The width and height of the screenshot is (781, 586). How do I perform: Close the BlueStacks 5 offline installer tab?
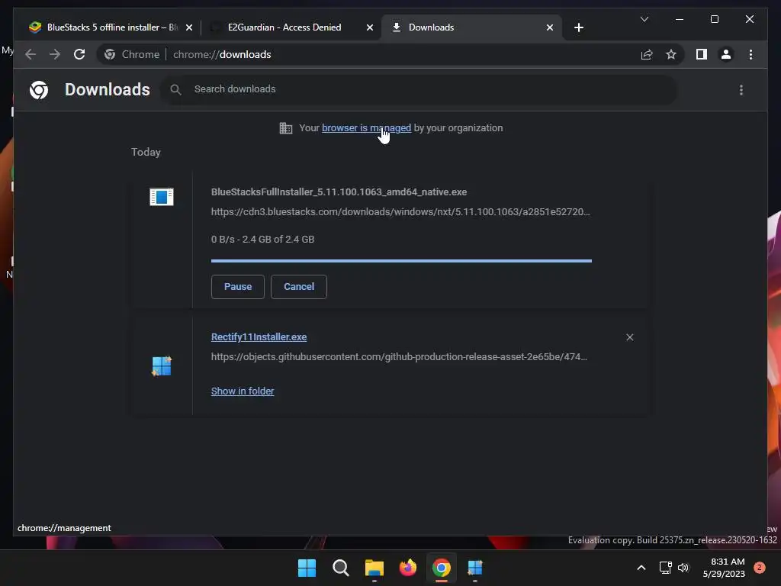coord(189,27)
